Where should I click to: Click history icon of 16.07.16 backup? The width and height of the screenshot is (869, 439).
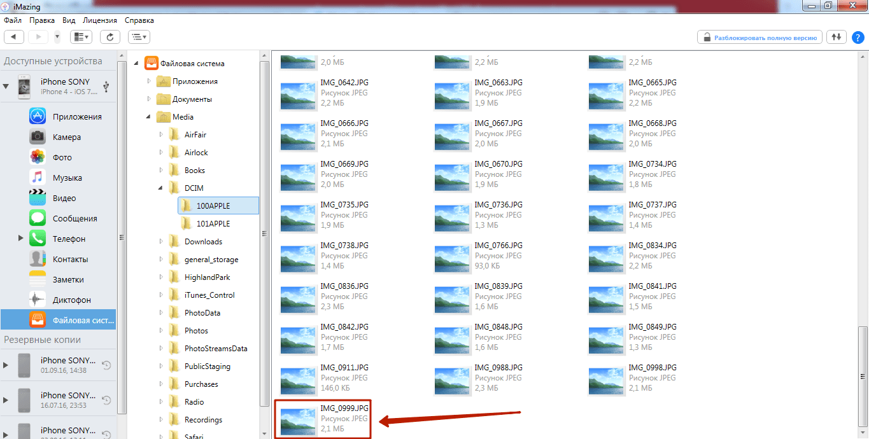[x=106, y=400]
